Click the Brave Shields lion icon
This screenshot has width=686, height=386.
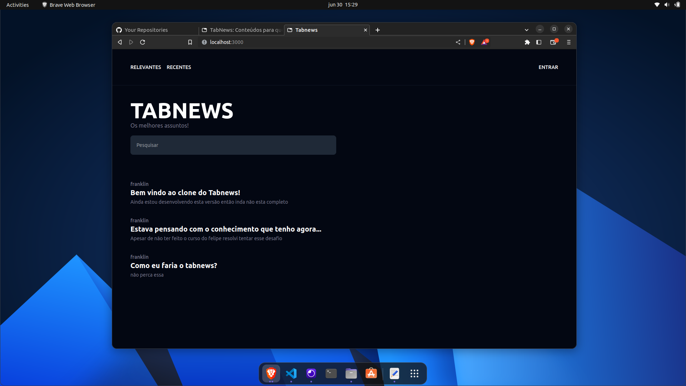tap(472, 42)
